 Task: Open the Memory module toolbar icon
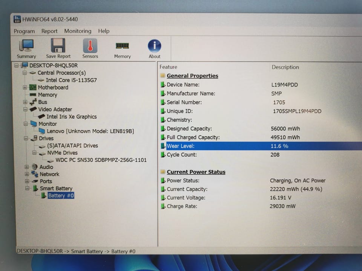pyautogui.click(x=122, y=46)
